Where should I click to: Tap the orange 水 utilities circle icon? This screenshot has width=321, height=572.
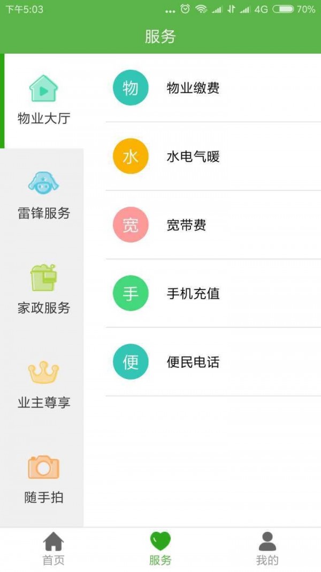pos(130,156)
